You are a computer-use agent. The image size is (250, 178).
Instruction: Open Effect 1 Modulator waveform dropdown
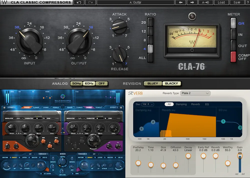point(19,118)
